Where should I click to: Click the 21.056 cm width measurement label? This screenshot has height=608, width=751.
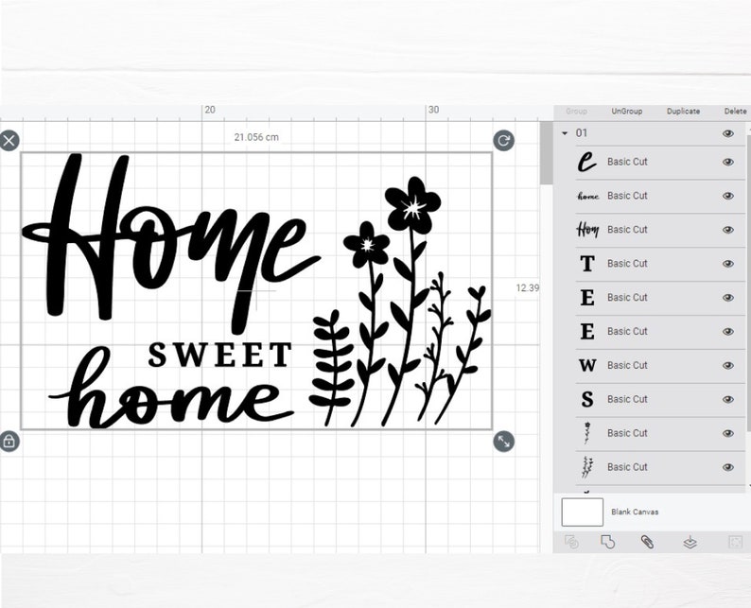point(256,137)
